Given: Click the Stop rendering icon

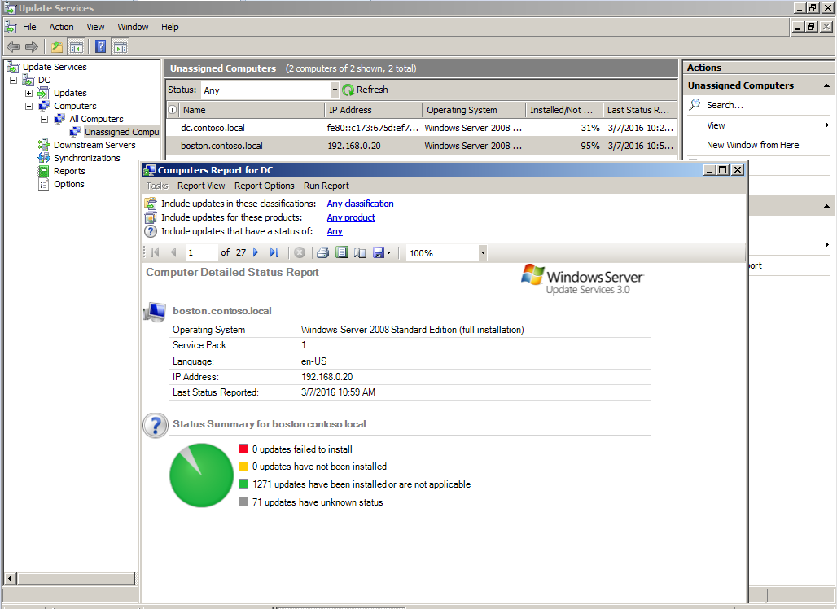Looking at the screenshot, I should pos(300,252).
